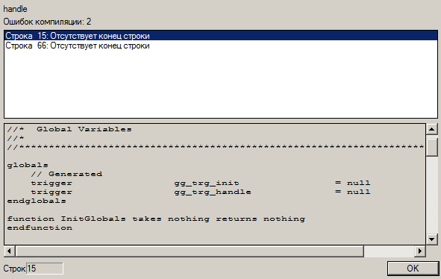This screenshot has height=279, width=441.
Task: Click the line number field showing 15
Action: (x=45, y=269)
